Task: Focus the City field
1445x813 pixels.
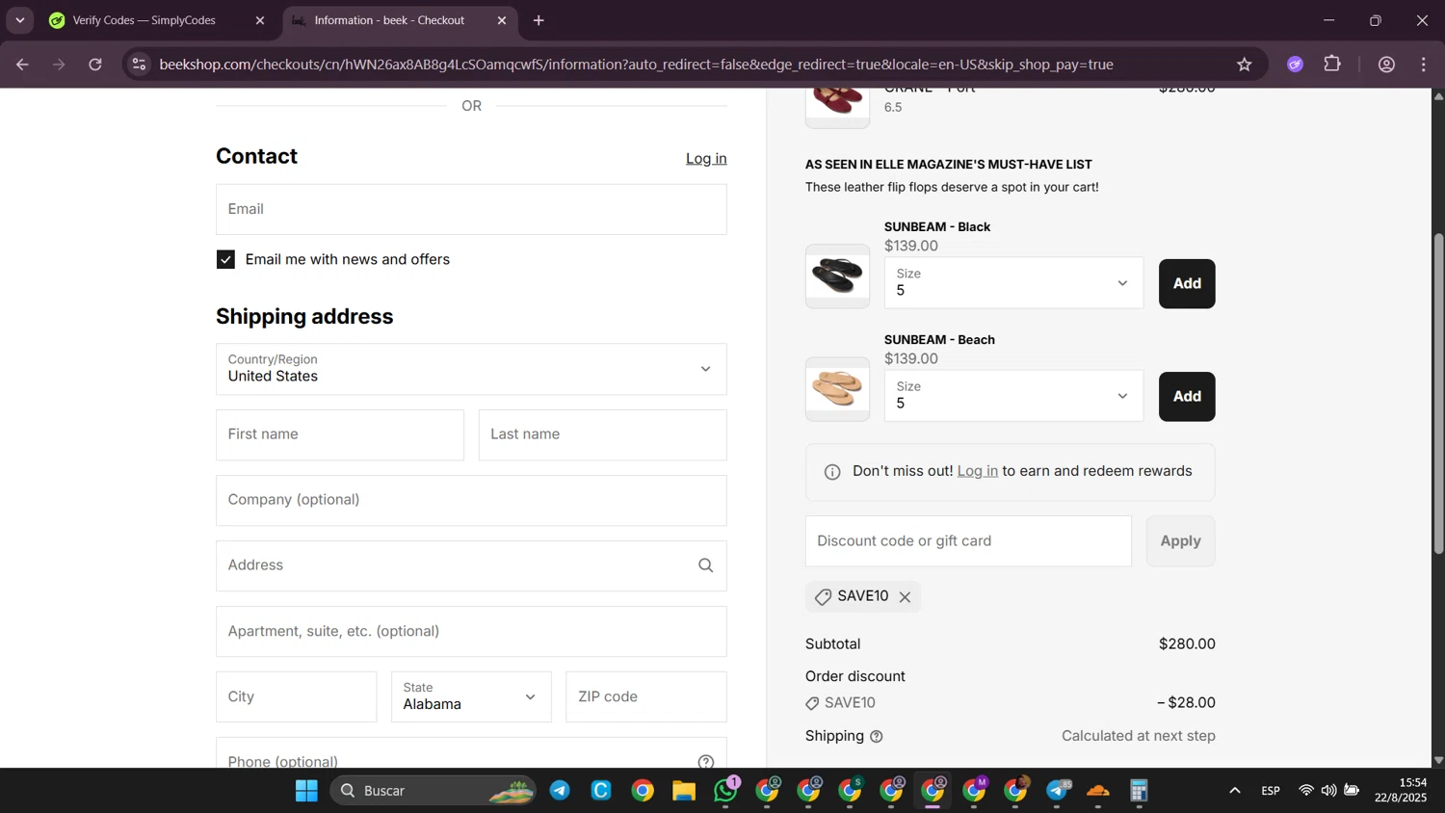Action: coord(296,696)
